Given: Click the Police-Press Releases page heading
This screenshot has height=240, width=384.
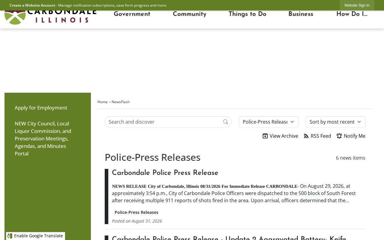Looking at the screenshot, I should (x=152, y=157).
